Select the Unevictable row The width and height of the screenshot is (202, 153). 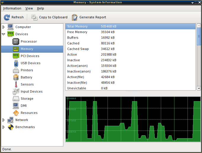coord(131,88)
